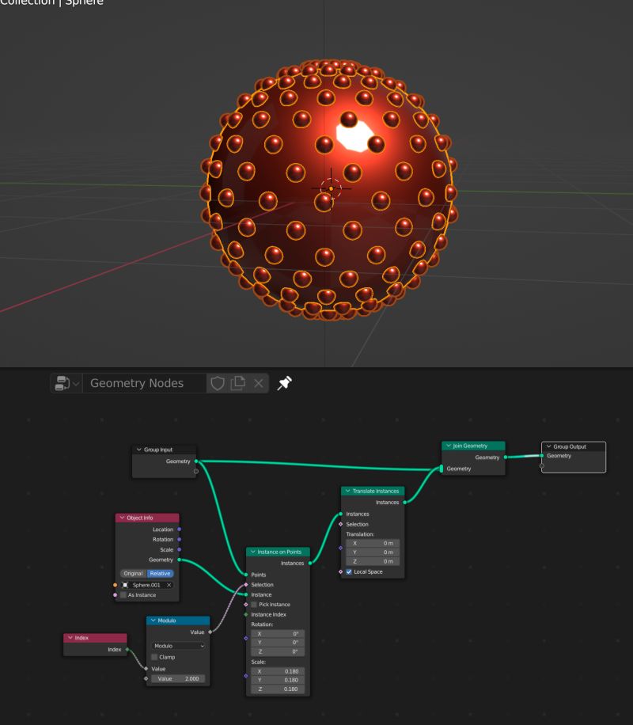
Task: Click the editor type selector icon top-left of header
Action: [x=63, y=383]
